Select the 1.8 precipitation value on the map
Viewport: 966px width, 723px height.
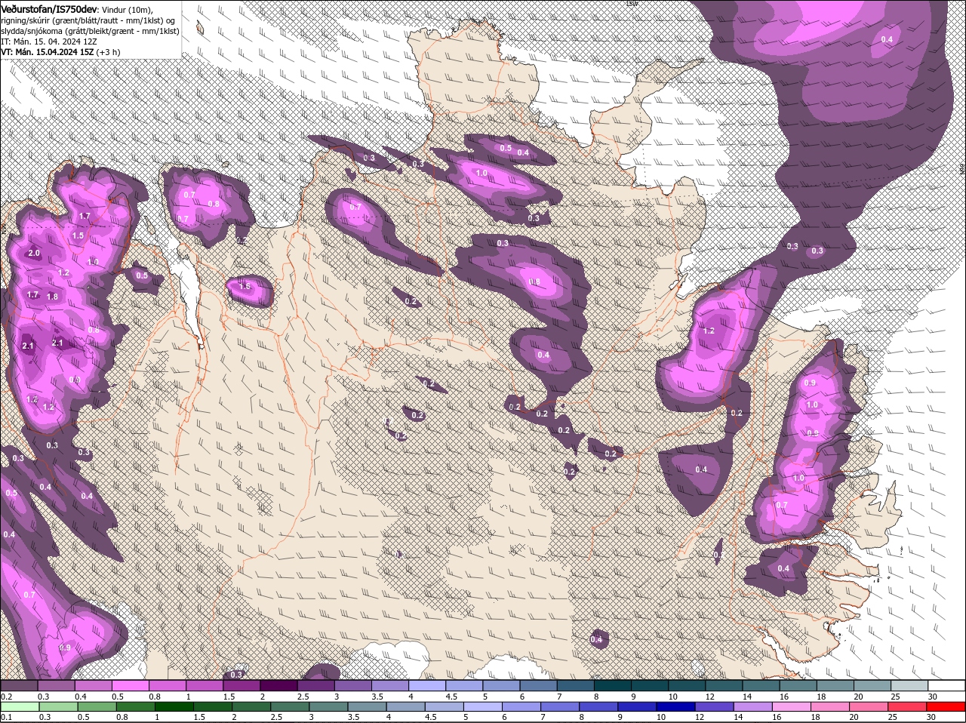52,297
